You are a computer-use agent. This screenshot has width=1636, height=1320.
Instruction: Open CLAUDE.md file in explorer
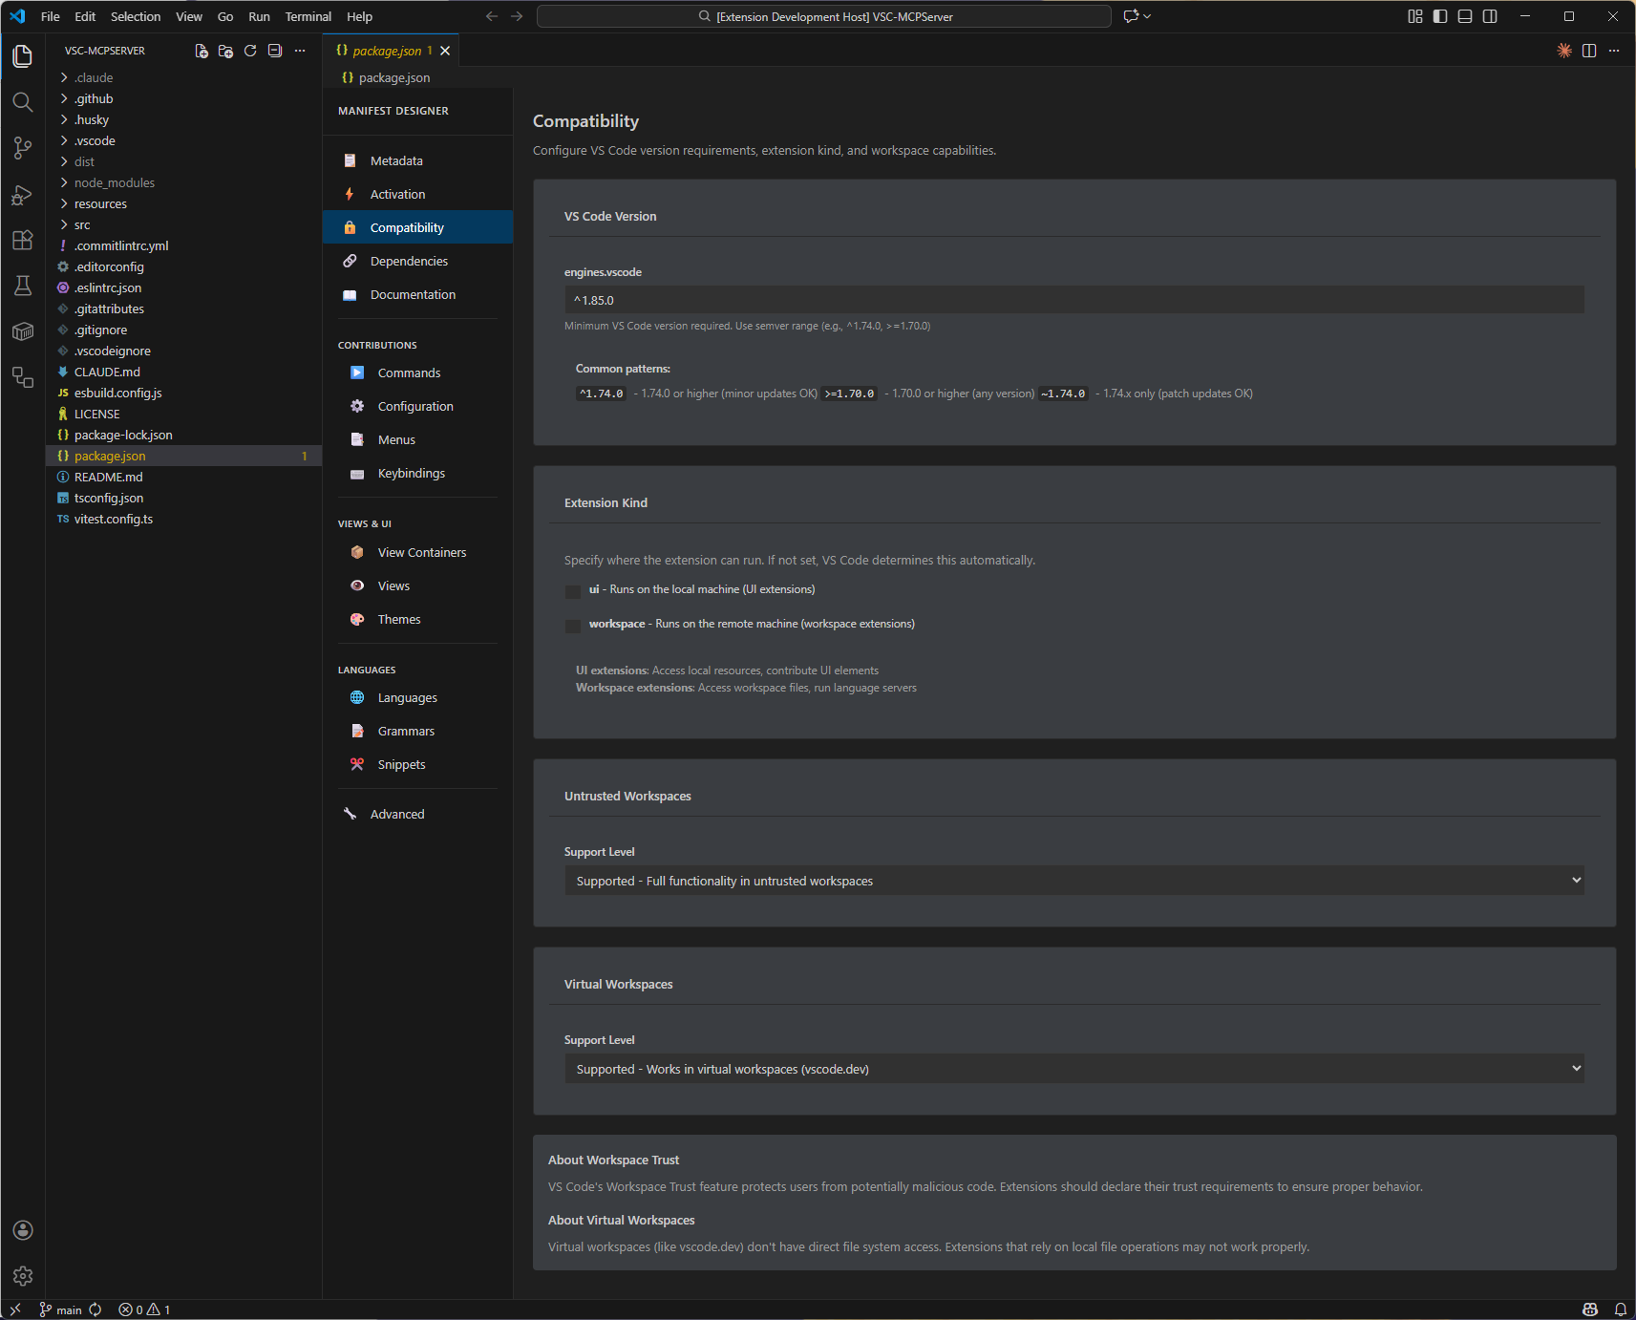tap(183, 372)
